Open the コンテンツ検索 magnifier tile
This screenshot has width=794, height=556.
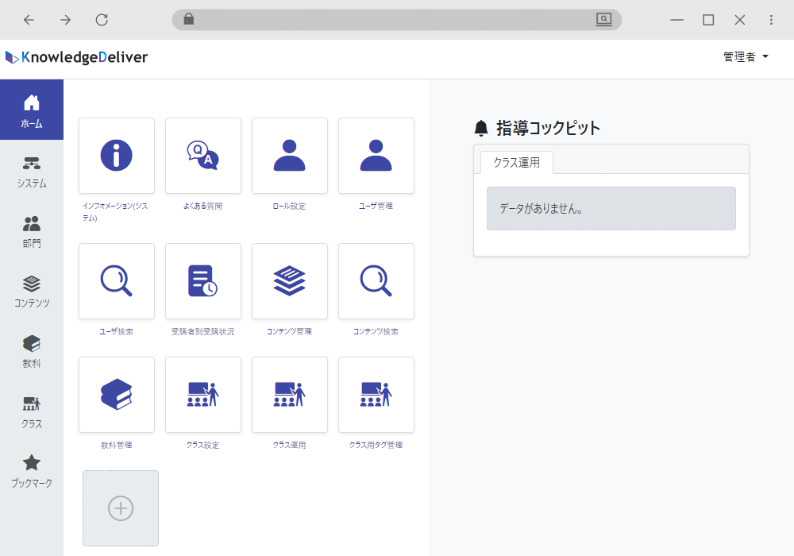(376, 281)
